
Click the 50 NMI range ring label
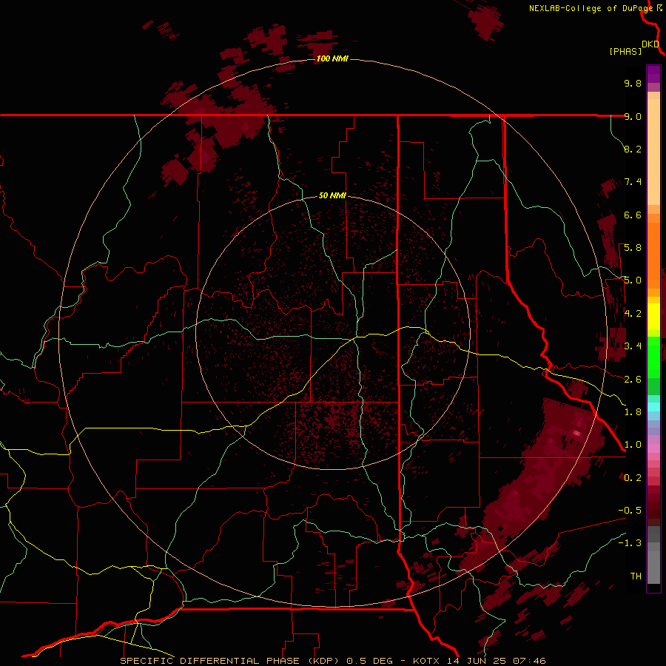[332, 195]
